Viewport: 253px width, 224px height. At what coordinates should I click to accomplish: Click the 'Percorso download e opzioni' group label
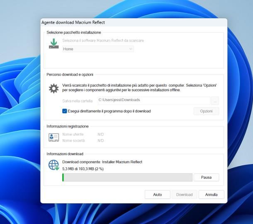coord(70,75)
